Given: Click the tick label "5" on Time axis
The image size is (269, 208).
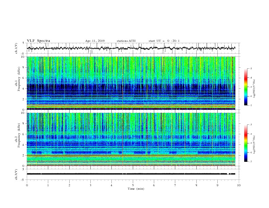Looking at the screenshot, I should tap(133, 185).
